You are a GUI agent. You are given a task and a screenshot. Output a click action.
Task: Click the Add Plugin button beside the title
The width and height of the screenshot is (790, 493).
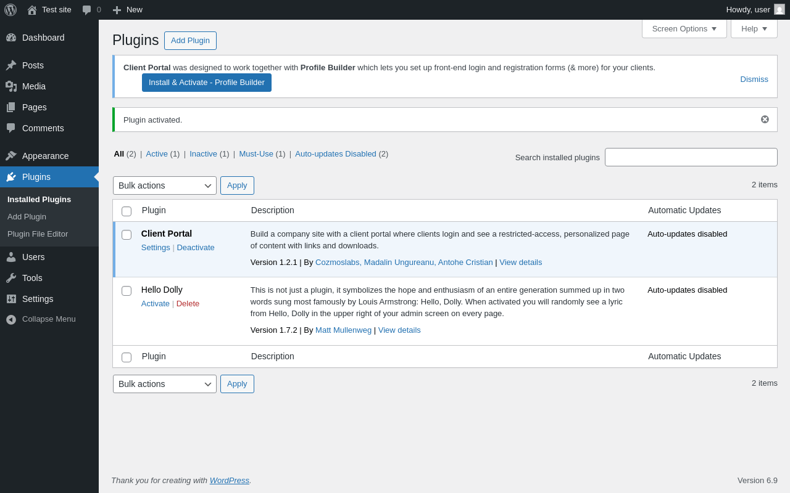click(190, 41)
